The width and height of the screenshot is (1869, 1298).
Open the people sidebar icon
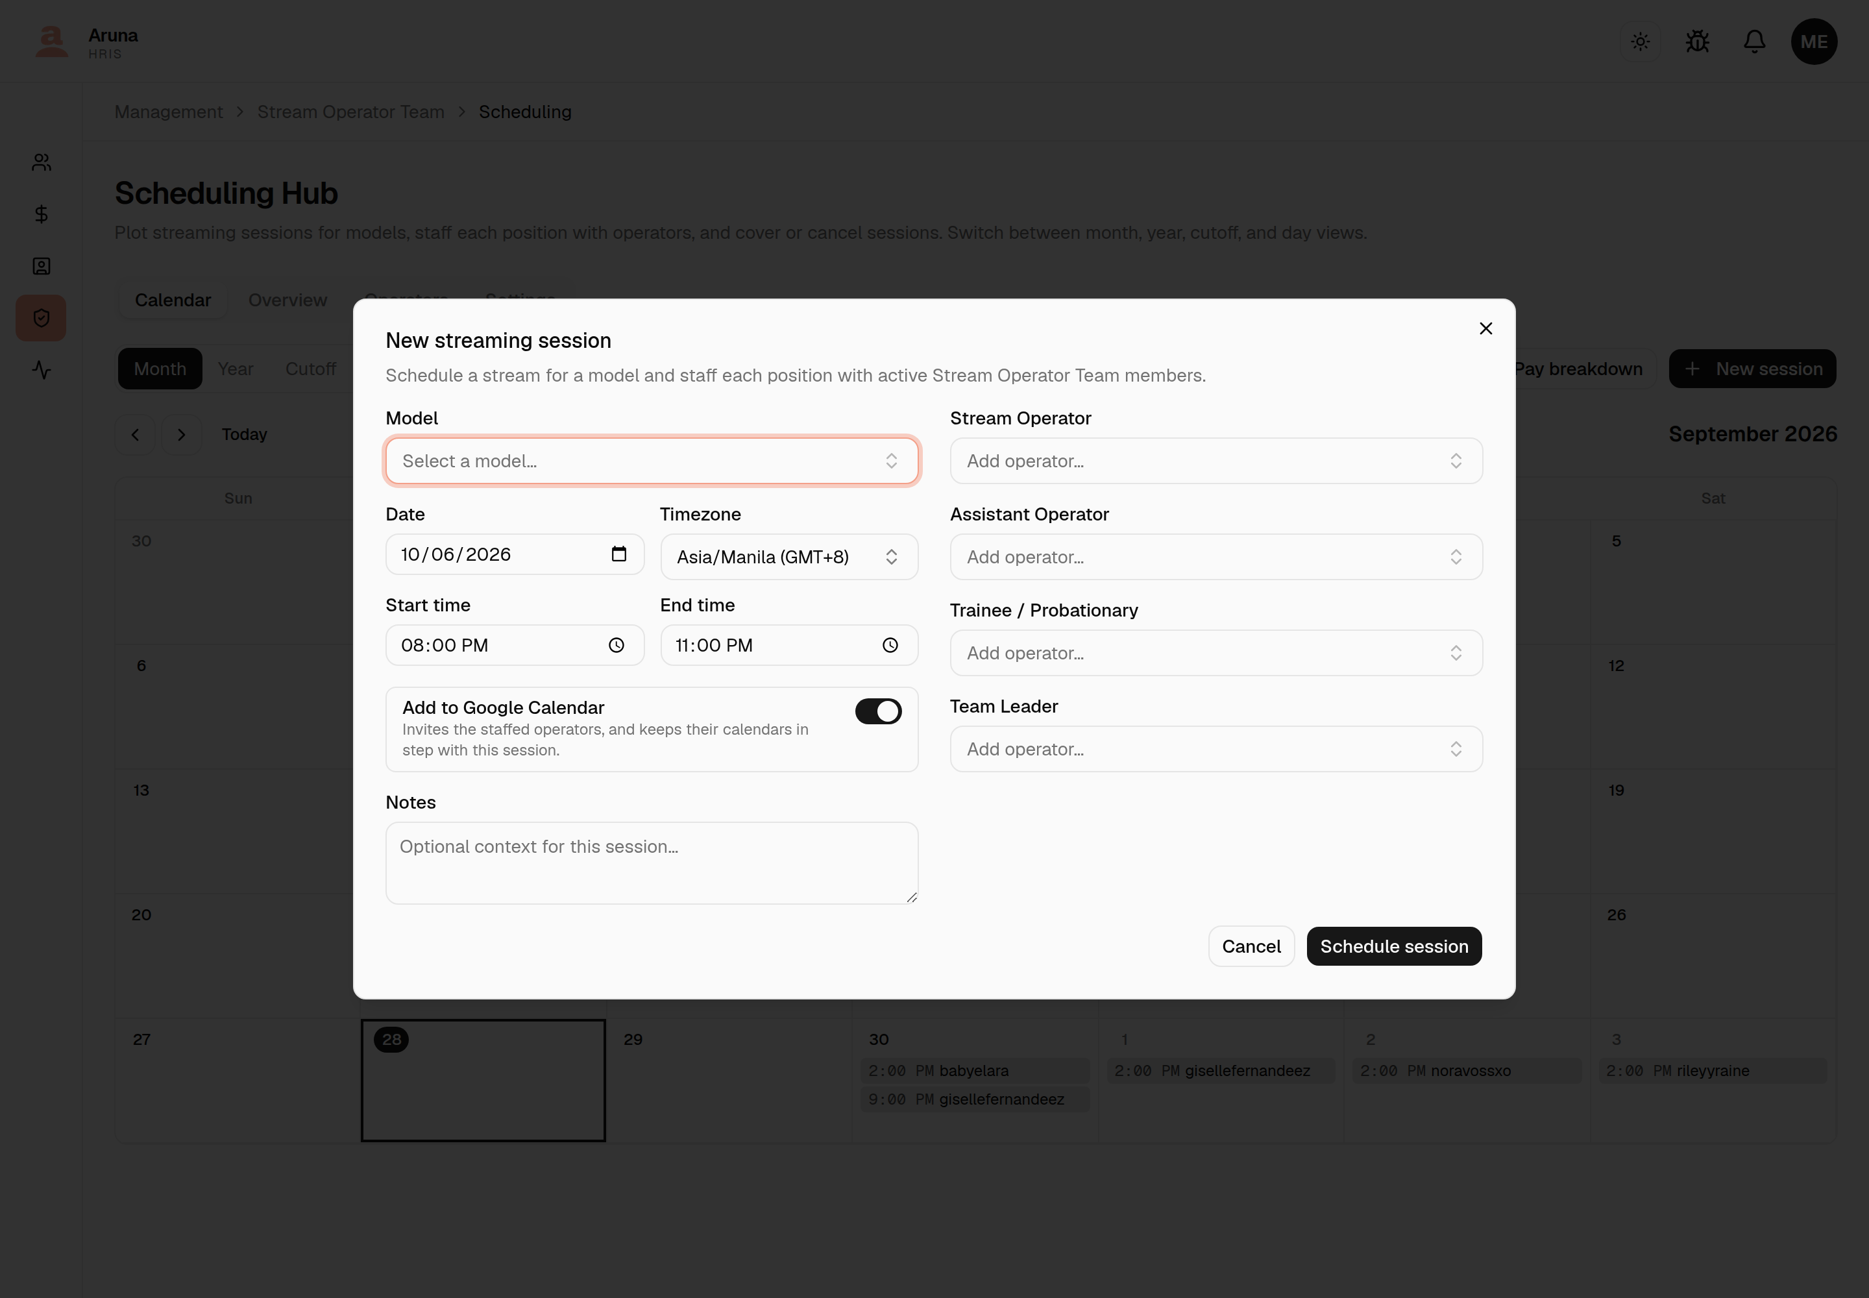click(42, 163)
